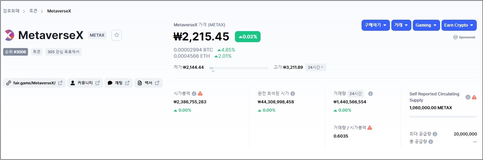Click info icon next to 총 공급량
Viewport: 483px width, 160px height.
point(431,142)
